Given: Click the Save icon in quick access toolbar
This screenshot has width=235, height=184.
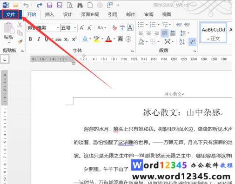Looking at the screenshot, I should [49, 5].
